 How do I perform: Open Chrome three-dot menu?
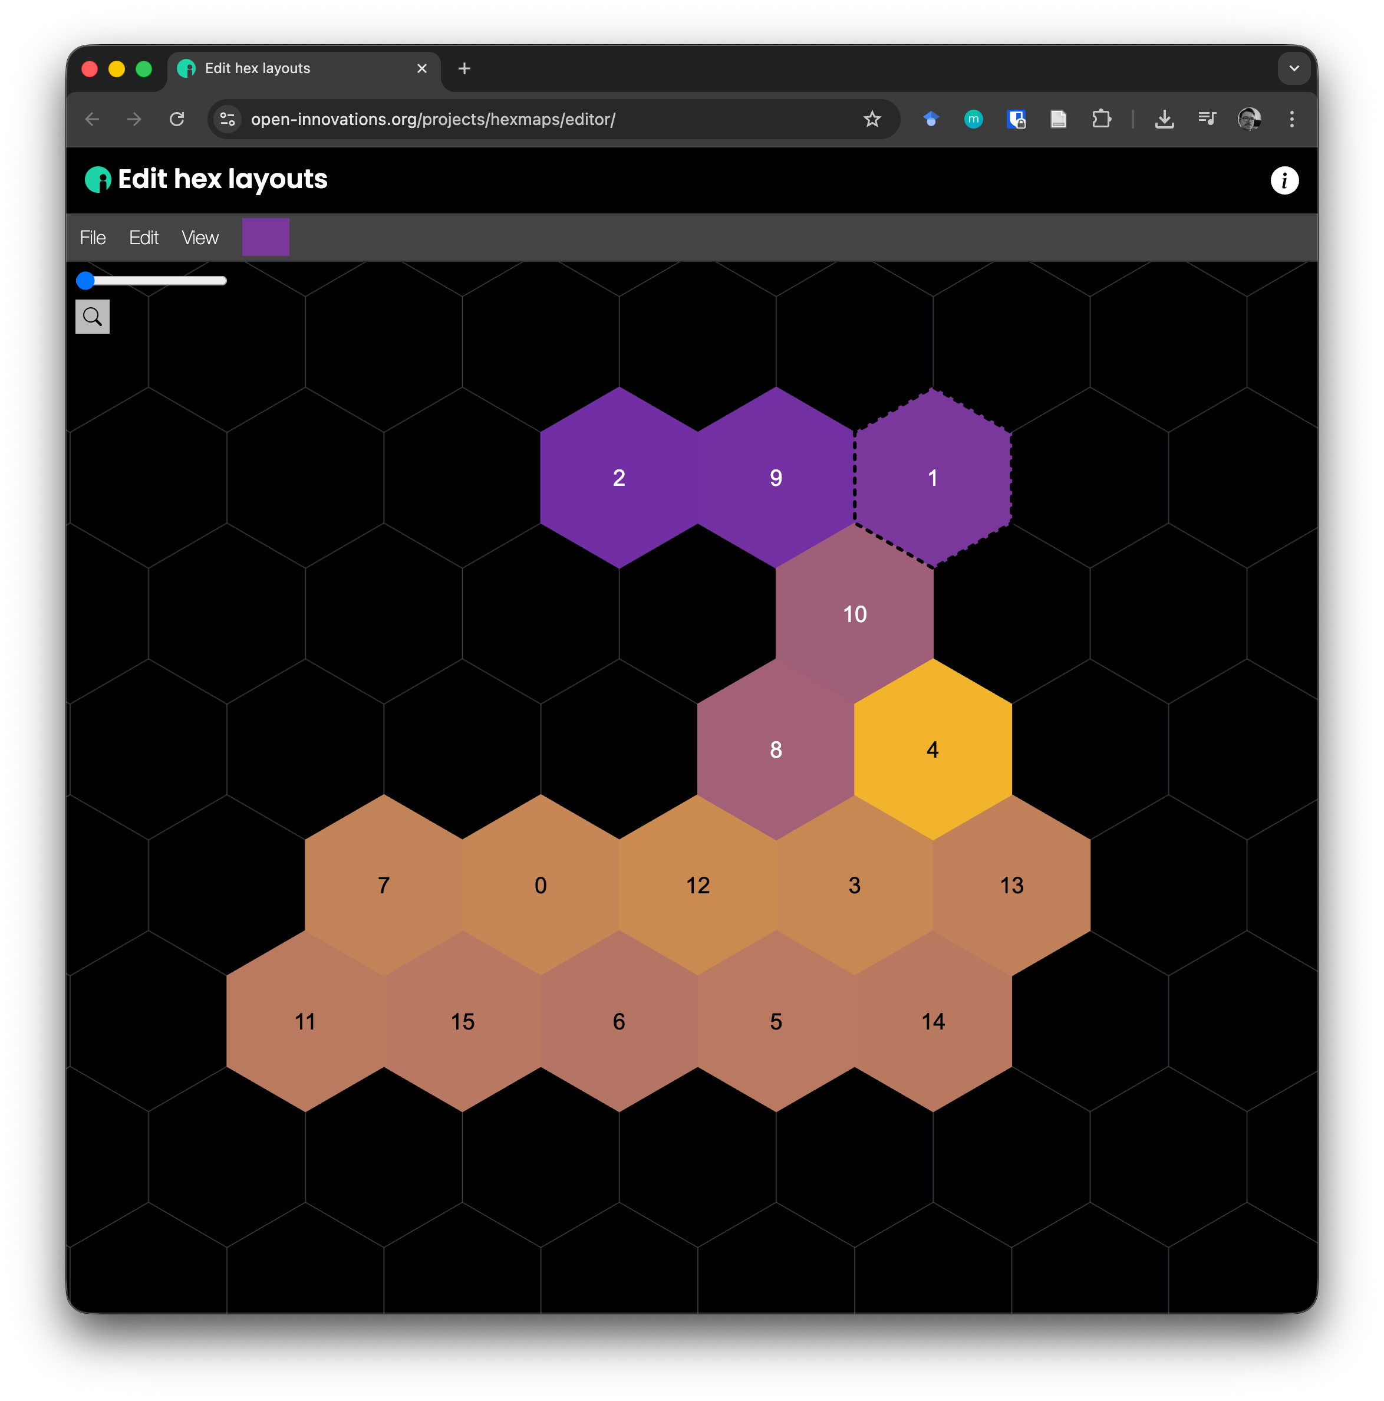[1291, 119]
